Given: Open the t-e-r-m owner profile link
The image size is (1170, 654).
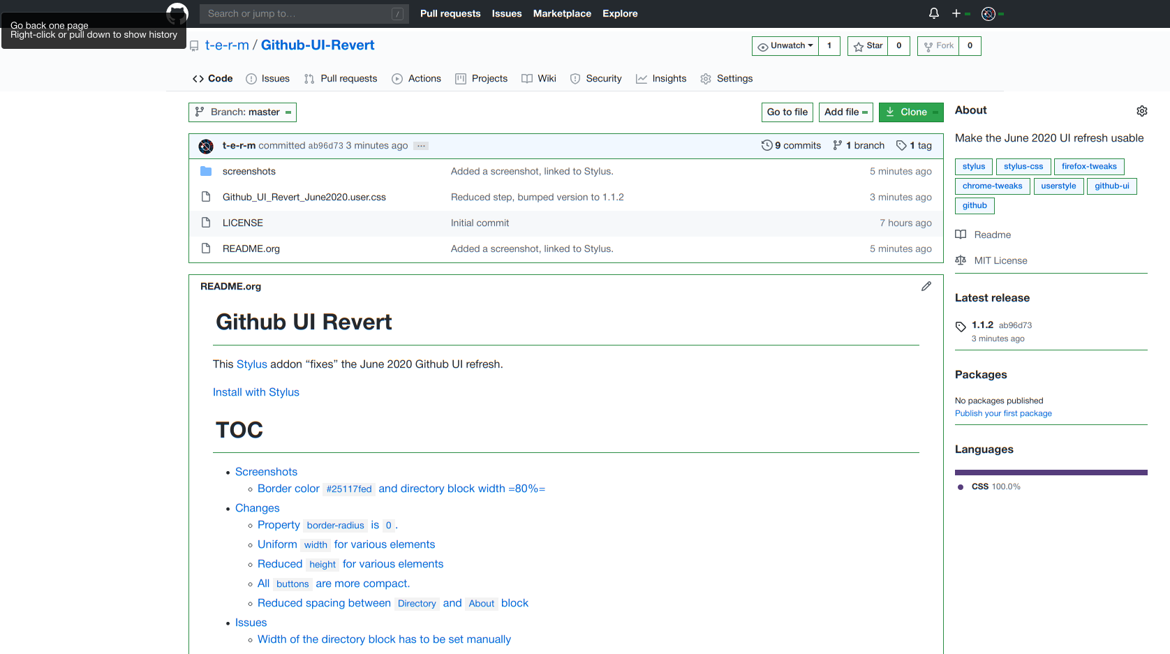Looking at the screenshot, I should coord(227,45).
